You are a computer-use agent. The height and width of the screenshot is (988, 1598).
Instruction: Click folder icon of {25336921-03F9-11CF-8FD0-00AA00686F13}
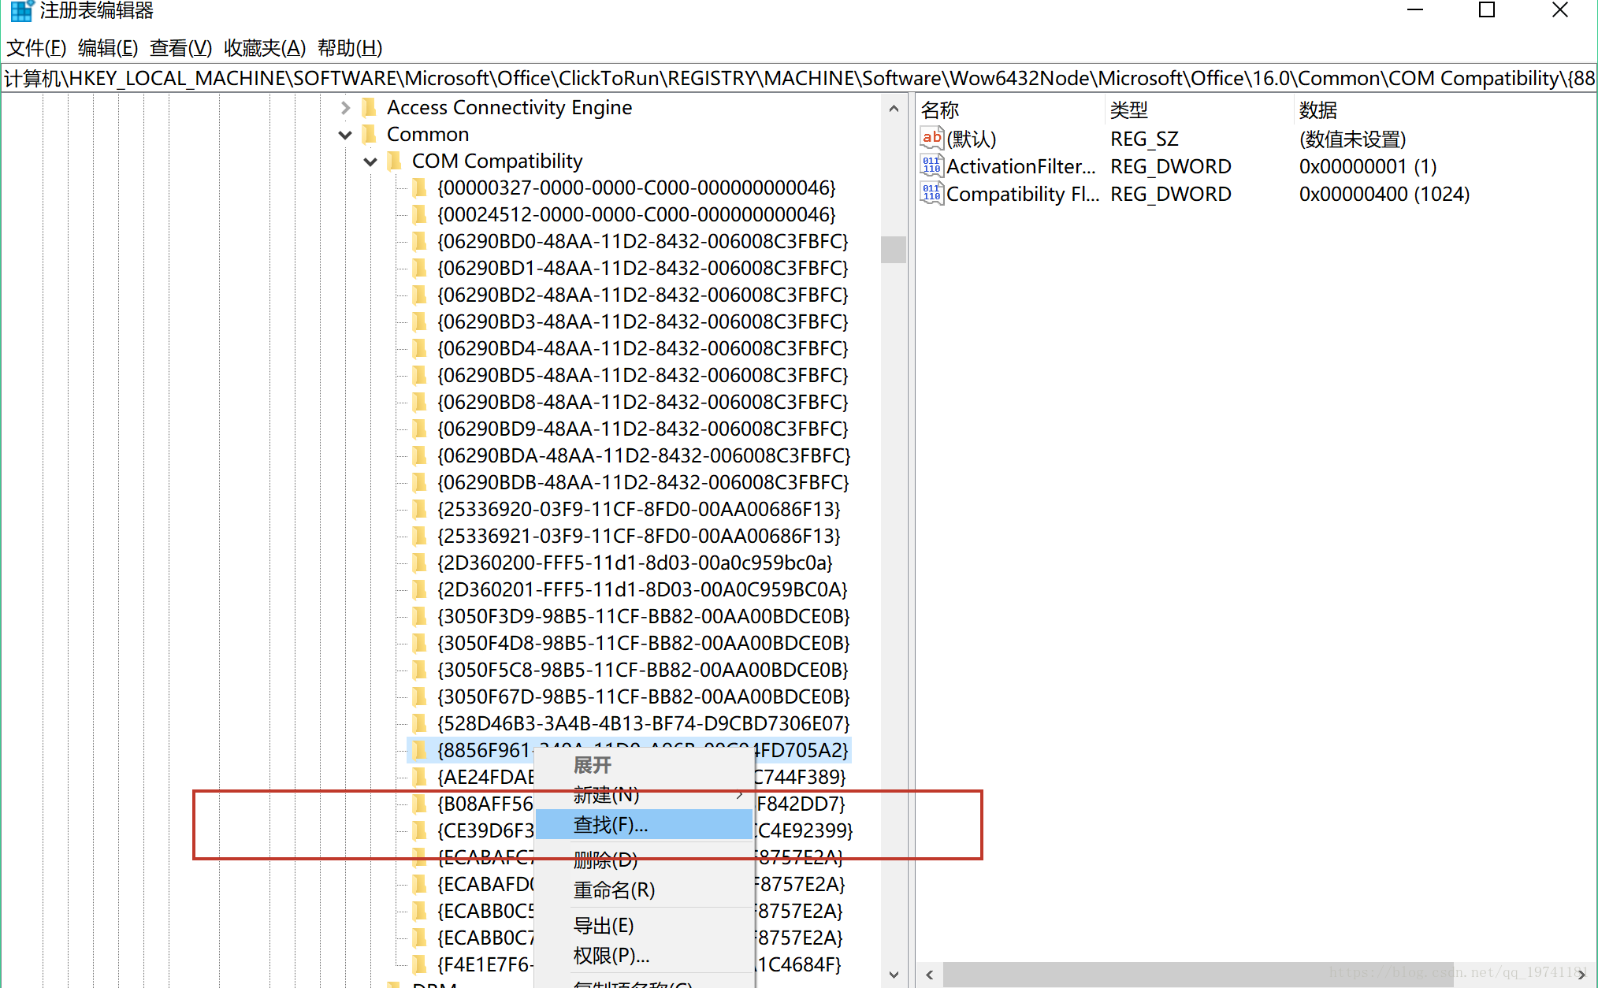[x=420, y=536]
